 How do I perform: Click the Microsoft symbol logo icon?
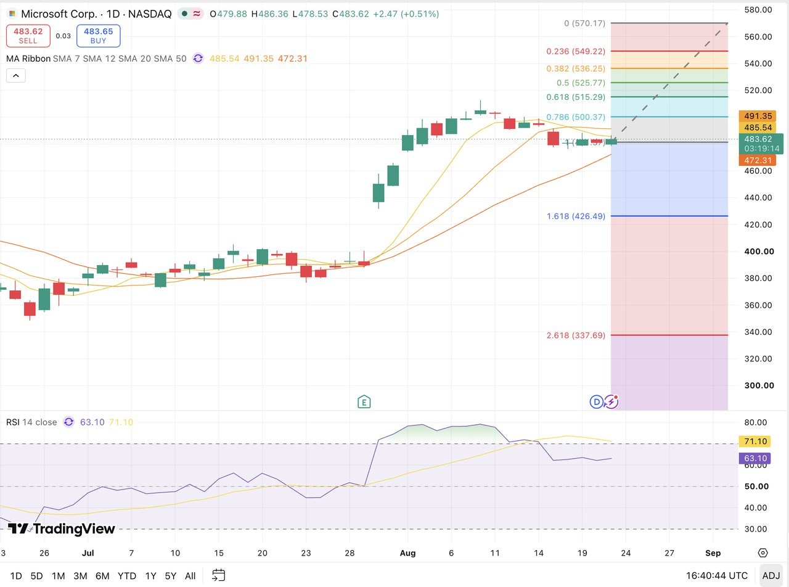pos(12,14)
